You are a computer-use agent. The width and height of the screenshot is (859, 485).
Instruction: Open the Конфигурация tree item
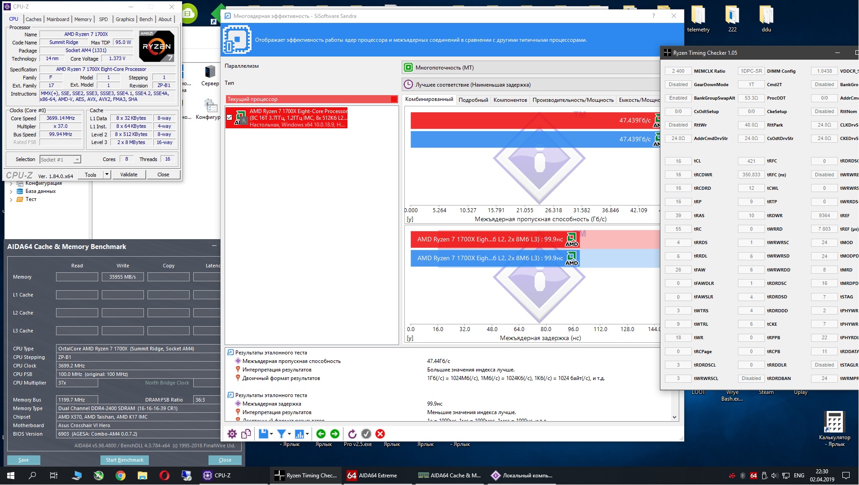point(43,183)
